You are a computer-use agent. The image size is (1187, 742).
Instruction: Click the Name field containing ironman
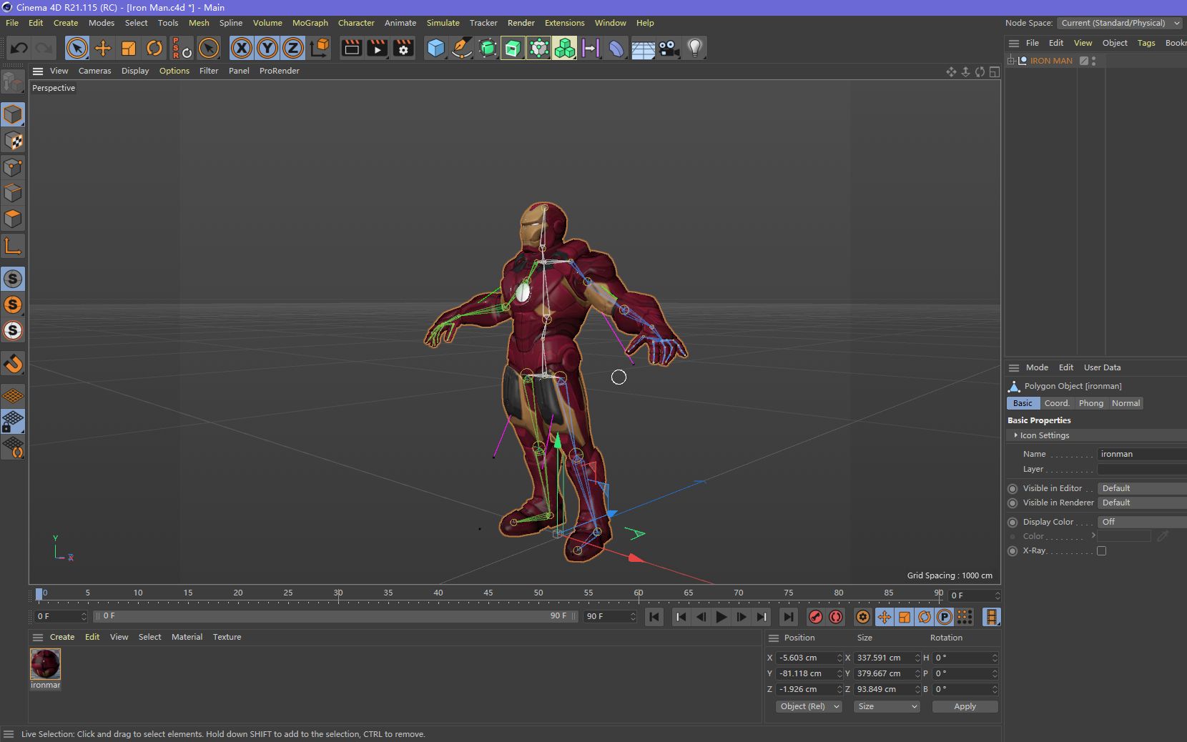click(1142, 454)
